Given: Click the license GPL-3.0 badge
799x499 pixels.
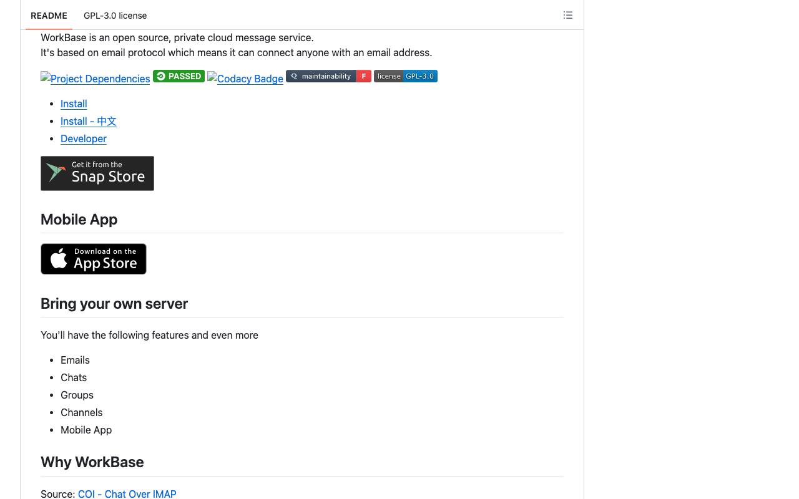Looking at the screenshot, I should 406,76.
